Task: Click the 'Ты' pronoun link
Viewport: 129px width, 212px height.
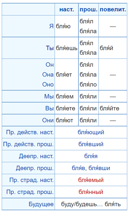Action: pos(50,48)
